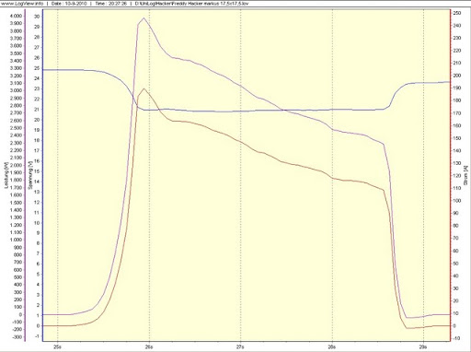
Task: Select the Spannung [V] axis label
Action: (x=30, y=175)
